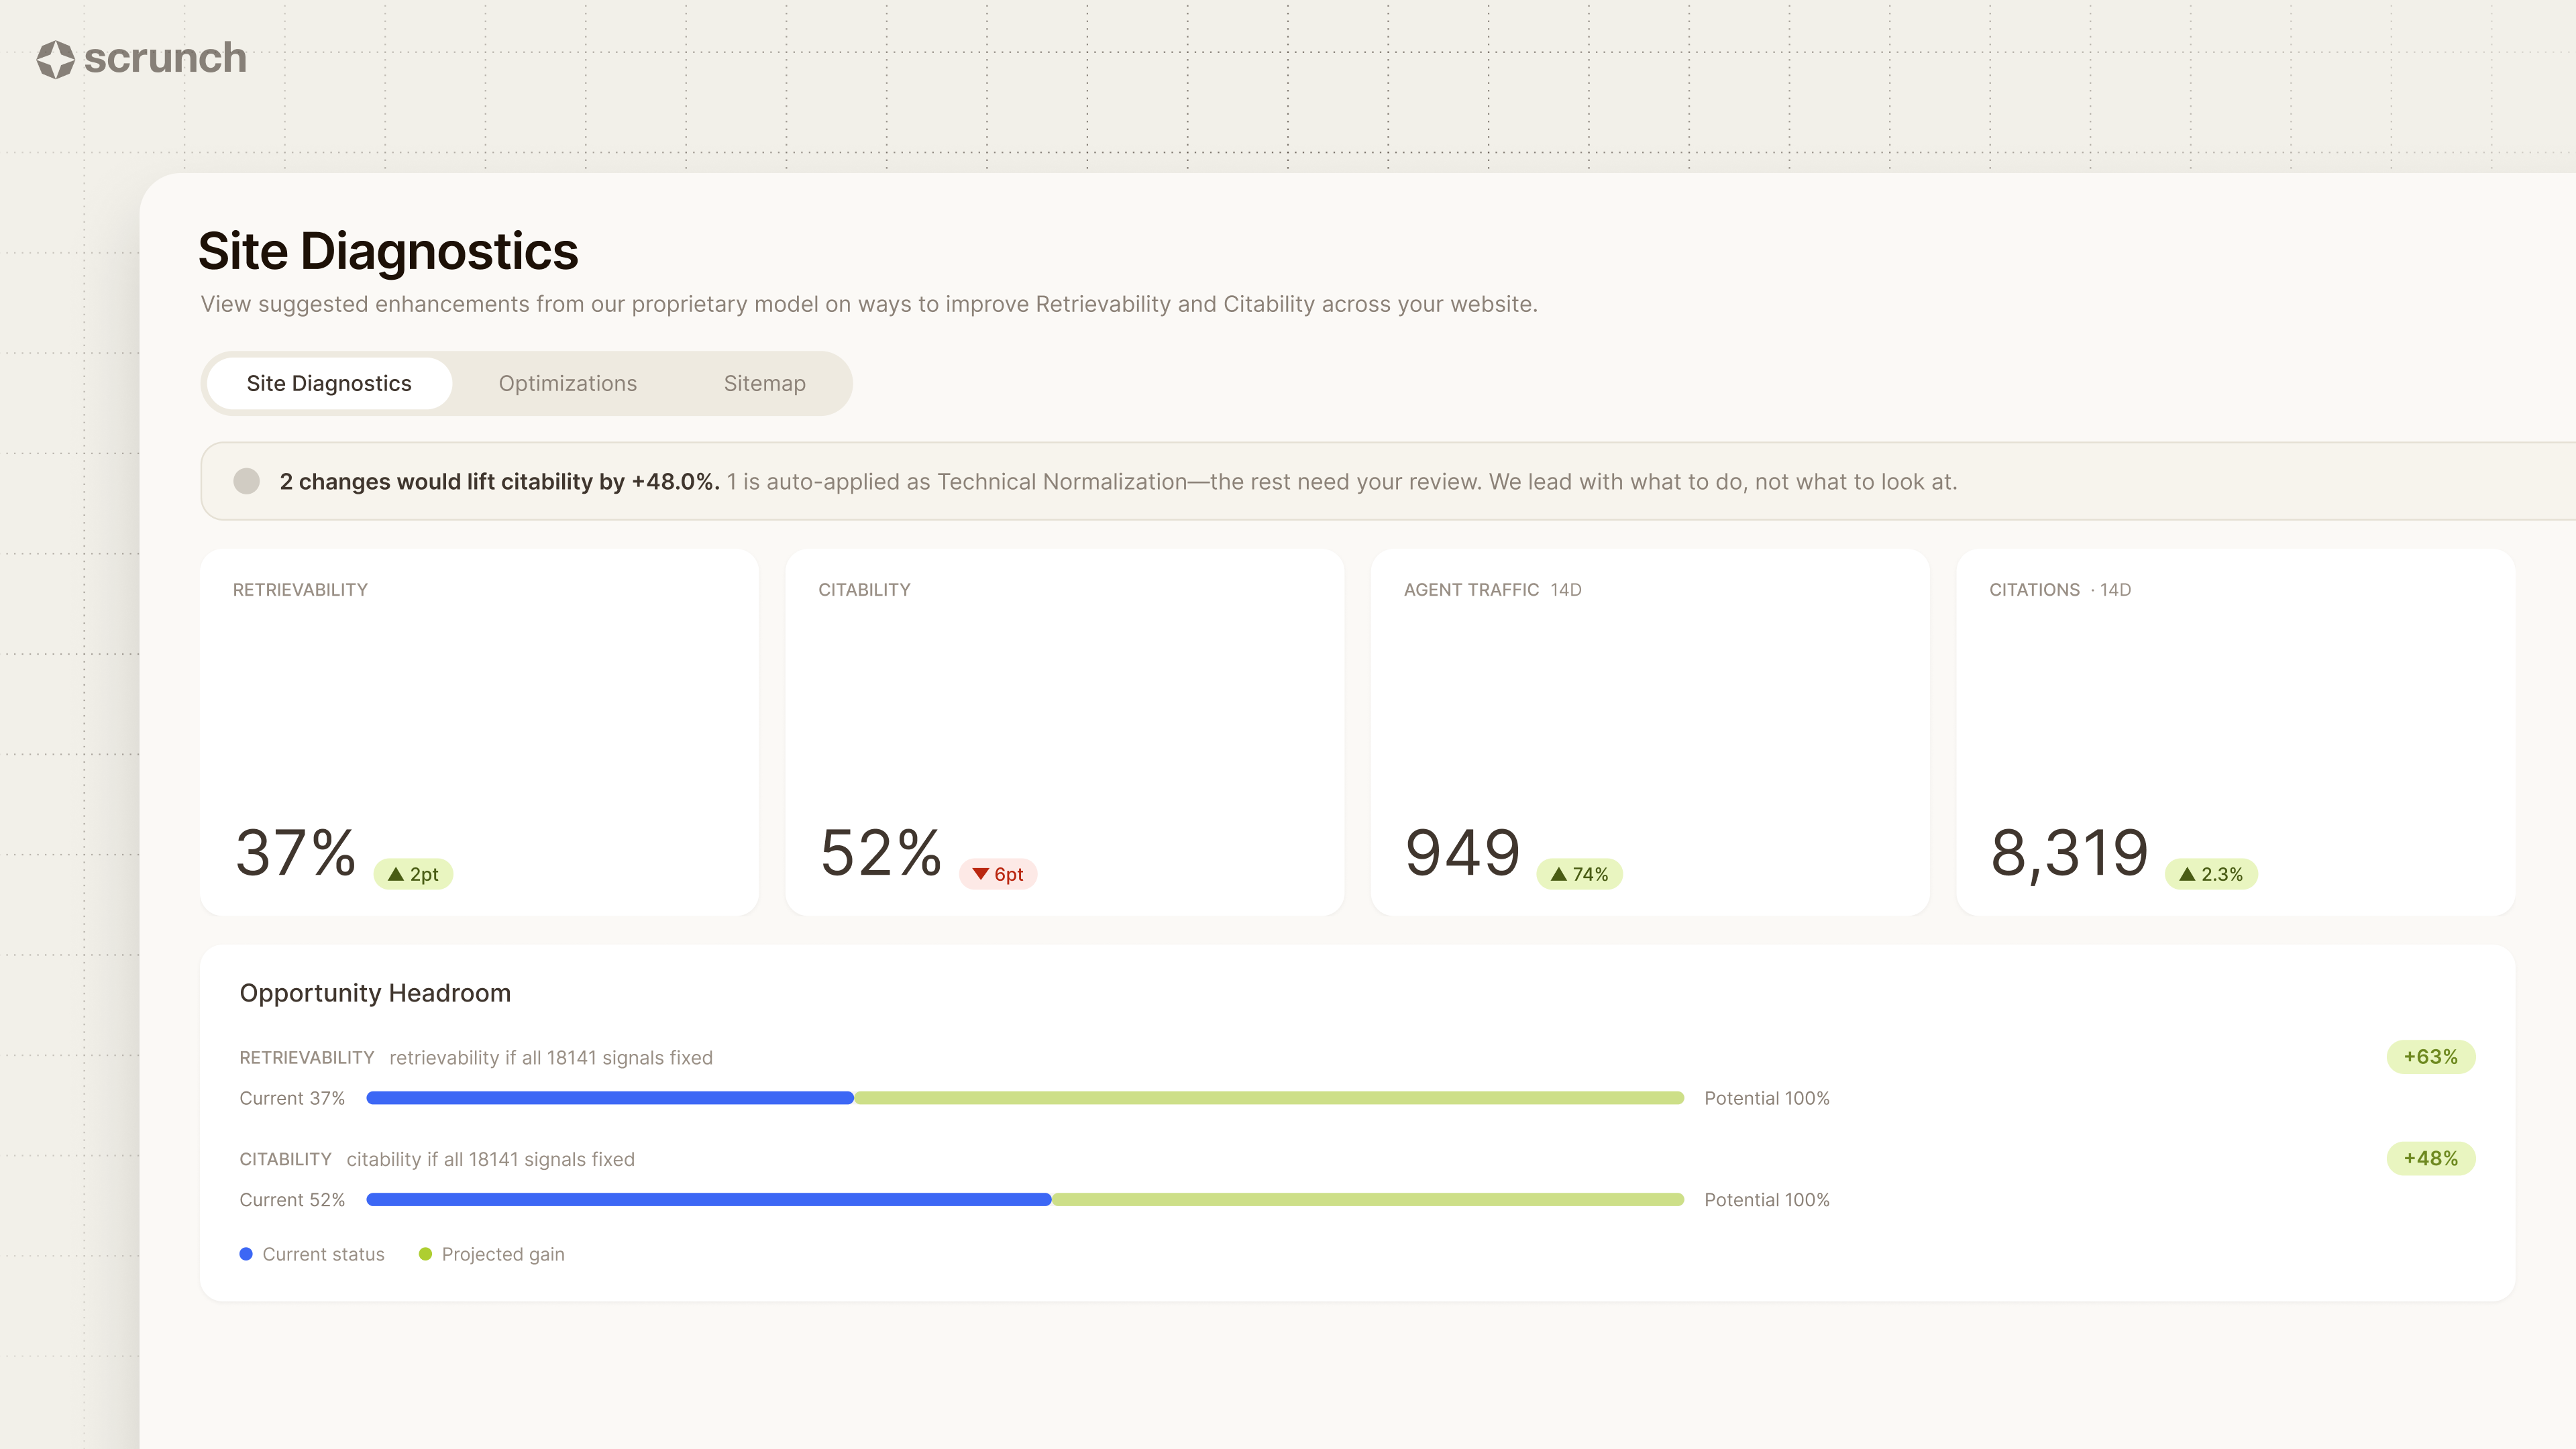Click the 2.3% up-arrow badge
This screenshot has height=1449, width=2576.
[x=2211, y=874]
